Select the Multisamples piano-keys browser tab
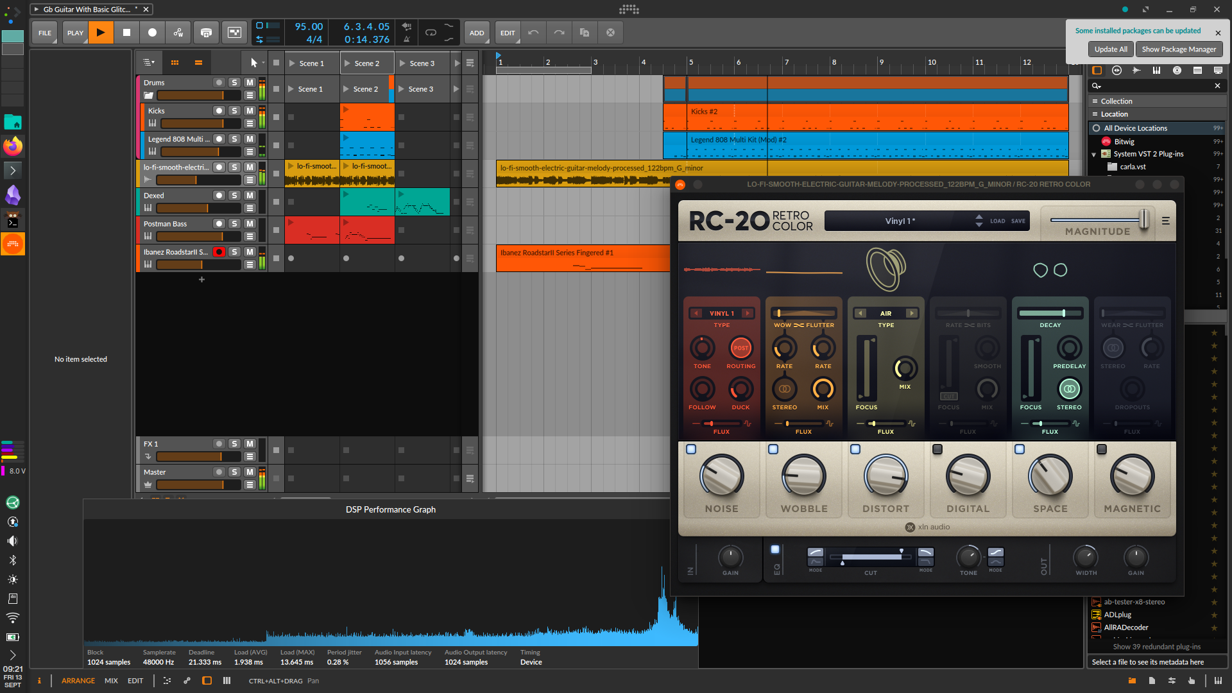 [1157, 71]
